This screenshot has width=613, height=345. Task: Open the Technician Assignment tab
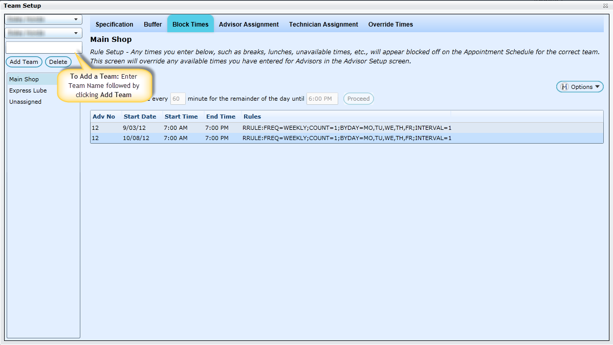(323, 25)
